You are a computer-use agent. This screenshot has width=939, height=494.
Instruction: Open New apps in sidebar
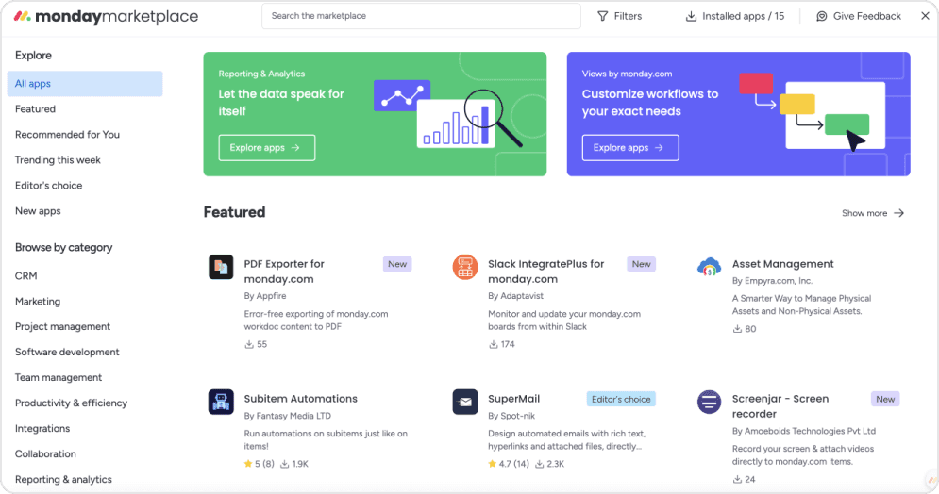coord(38,210)
